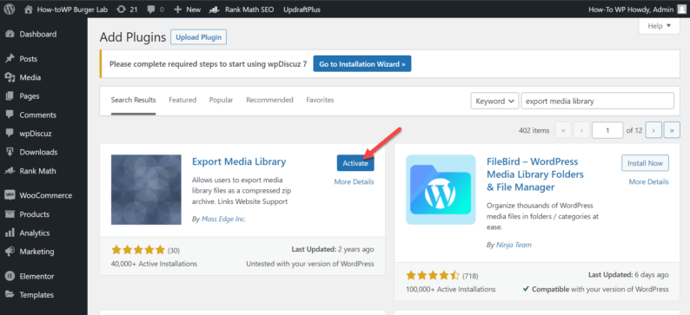Click the plugin search field with export media library
The width and height of the screenshot is (690, 315).
(598, 101)
